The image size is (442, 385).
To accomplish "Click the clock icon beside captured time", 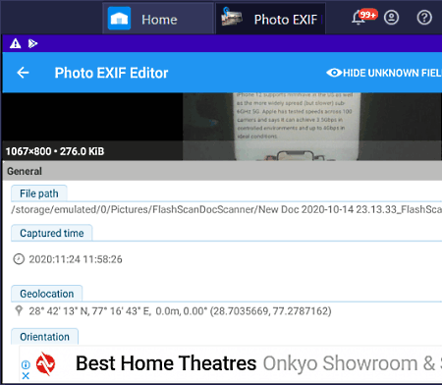I will (19, 259).
